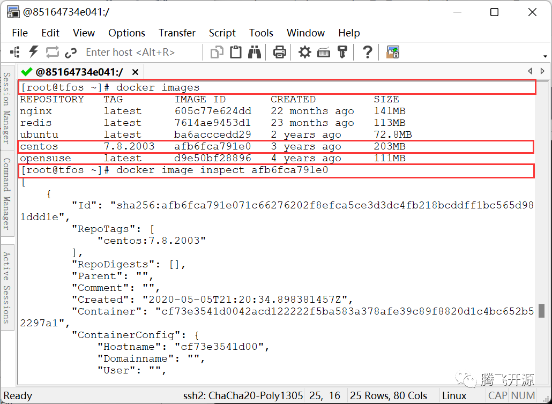This screenshot has height=404, width=552.
Task: Click the Copy toolbar icon
Action: [217, 53]
